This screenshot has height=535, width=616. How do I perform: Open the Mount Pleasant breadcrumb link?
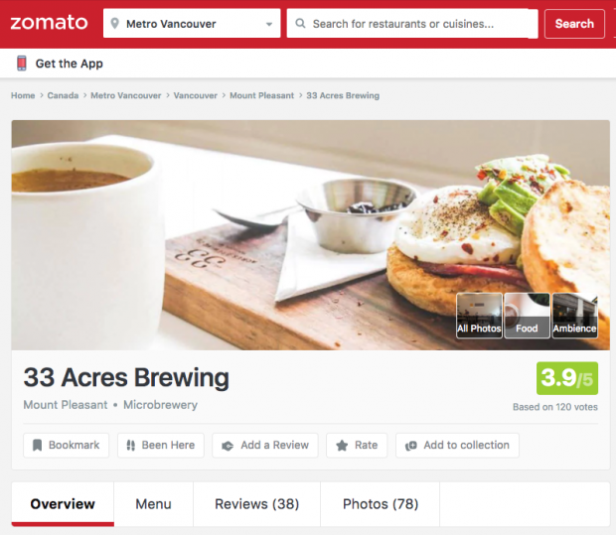coord(261,95)
